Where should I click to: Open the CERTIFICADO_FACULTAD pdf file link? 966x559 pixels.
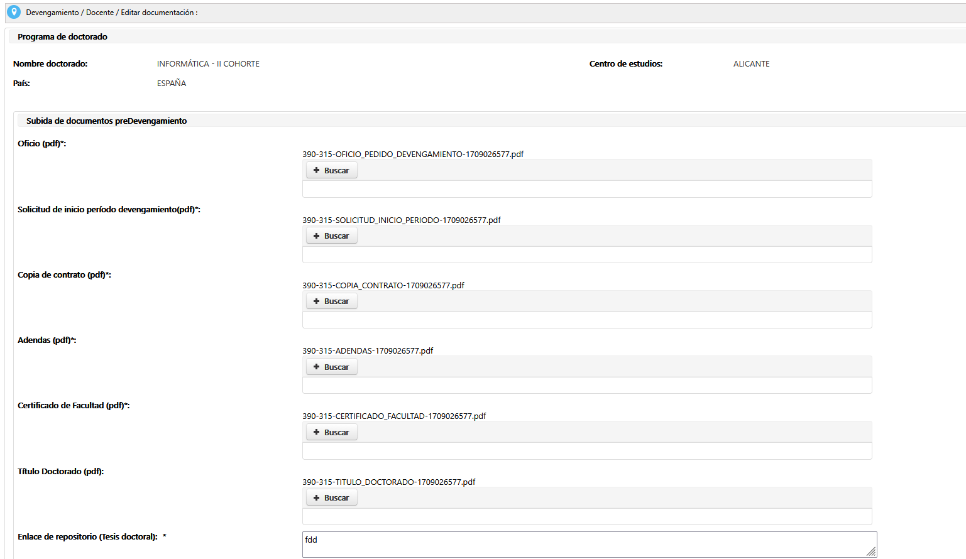pos(393,416)
